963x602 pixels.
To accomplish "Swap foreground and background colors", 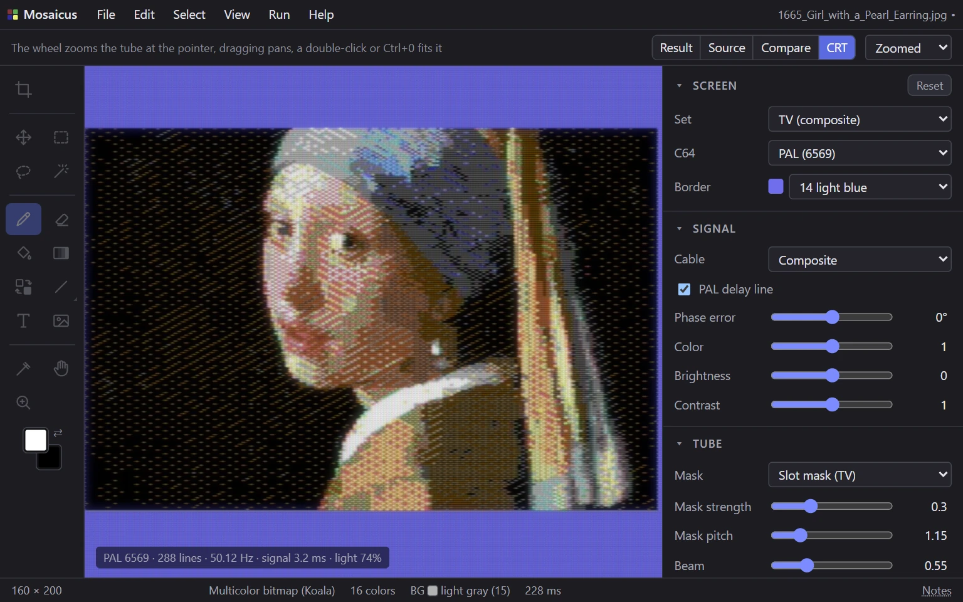I will pyautogui.click(x=58, y=433).
